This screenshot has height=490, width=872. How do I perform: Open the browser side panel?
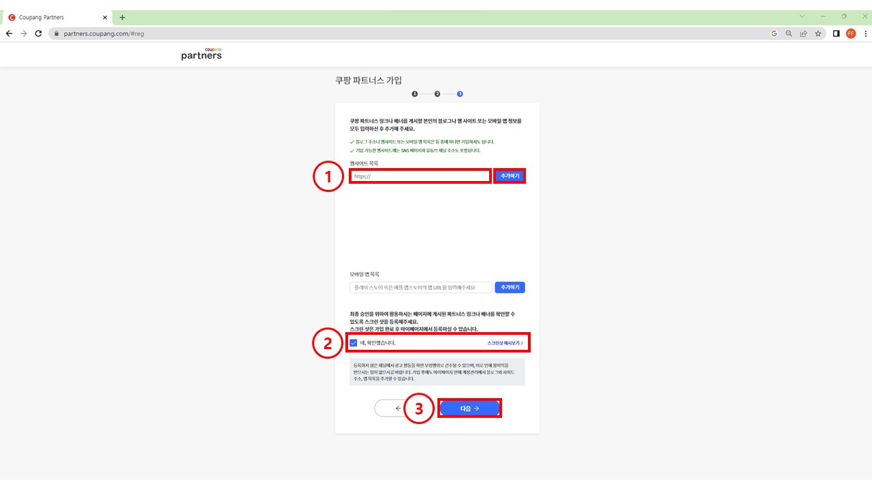tap(837, 33)
